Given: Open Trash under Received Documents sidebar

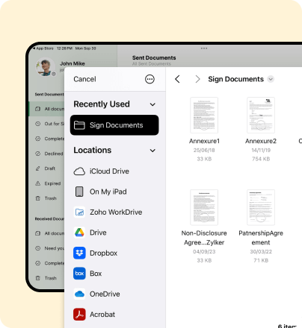Looking at the screenshot, I should [x=51, y=278].
